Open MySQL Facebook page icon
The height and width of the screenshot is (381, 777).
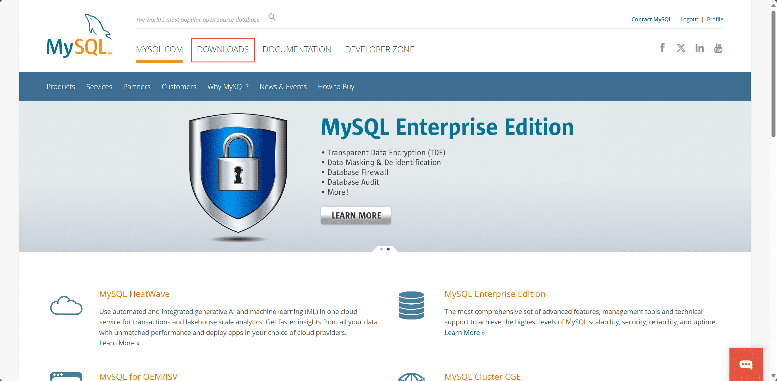coord(662,48)
